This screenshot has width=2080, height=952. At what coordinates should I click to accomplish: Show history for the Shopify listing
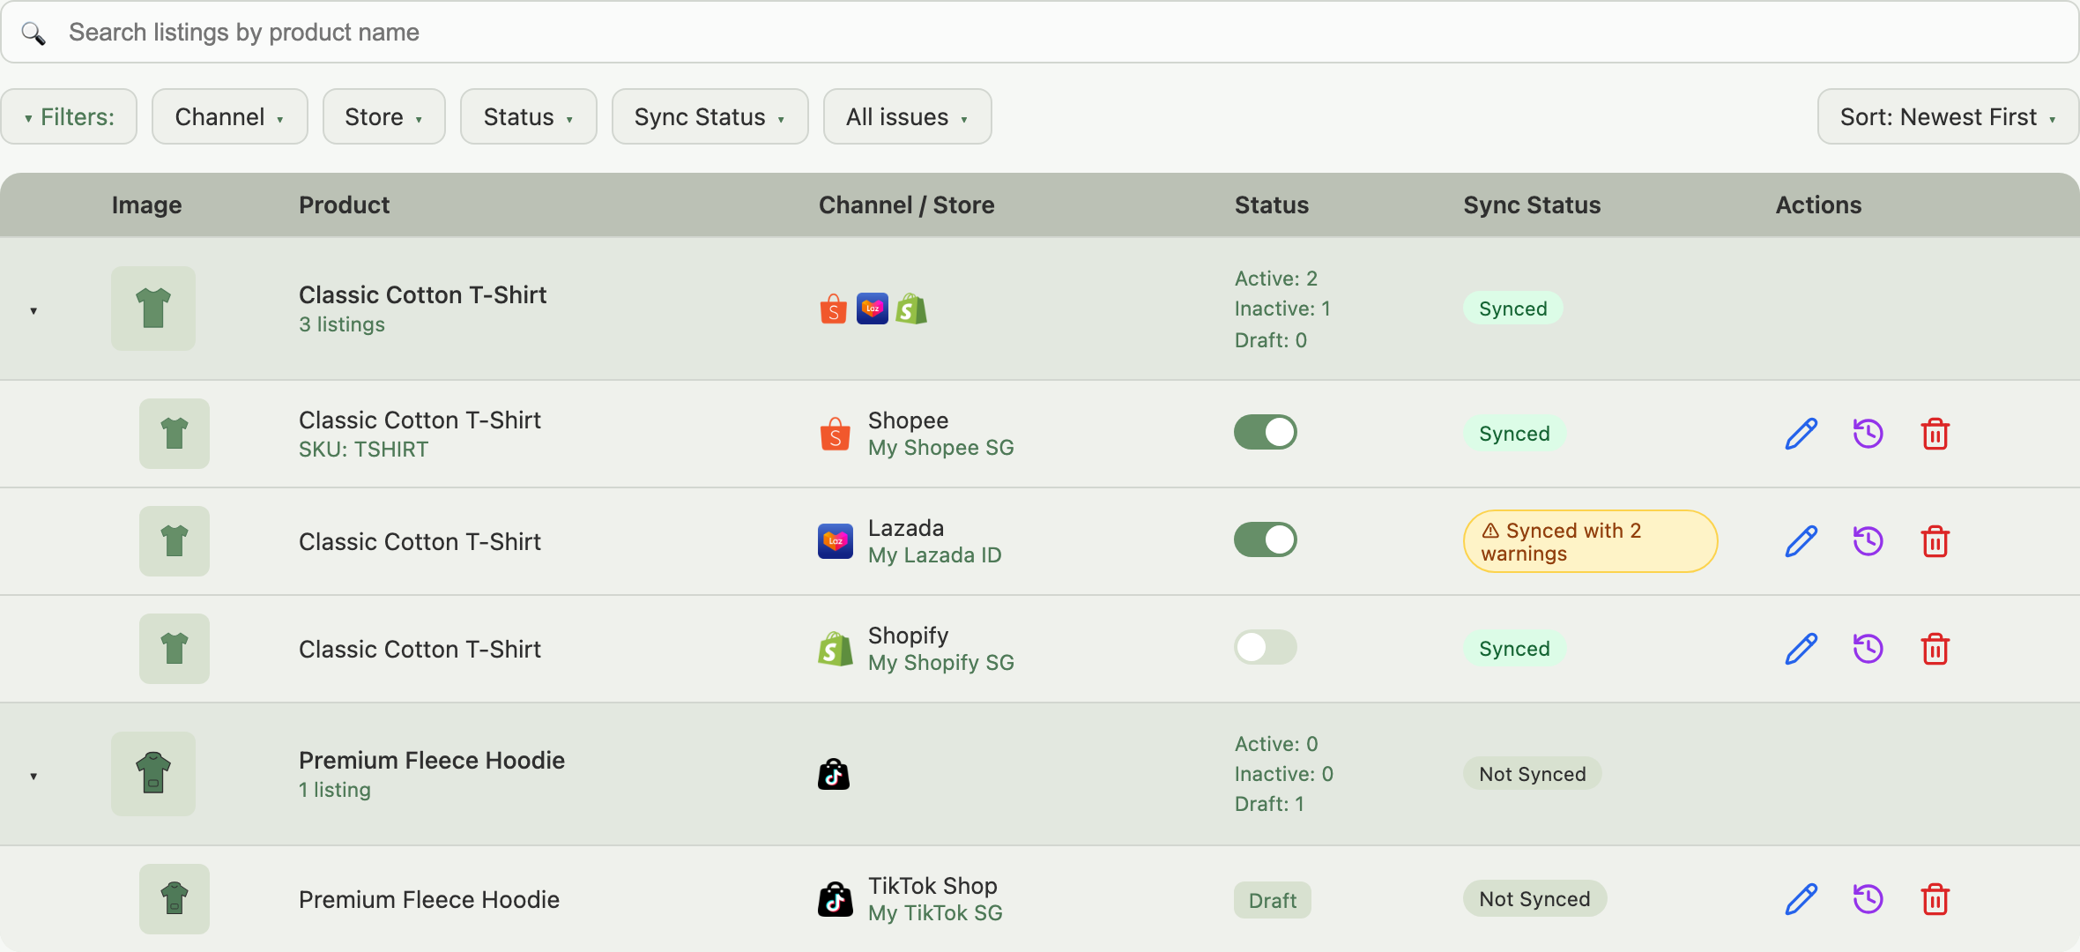tap(1868, 649)
